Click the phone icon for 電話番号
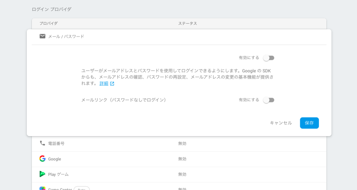 click(x=42, y=143)
